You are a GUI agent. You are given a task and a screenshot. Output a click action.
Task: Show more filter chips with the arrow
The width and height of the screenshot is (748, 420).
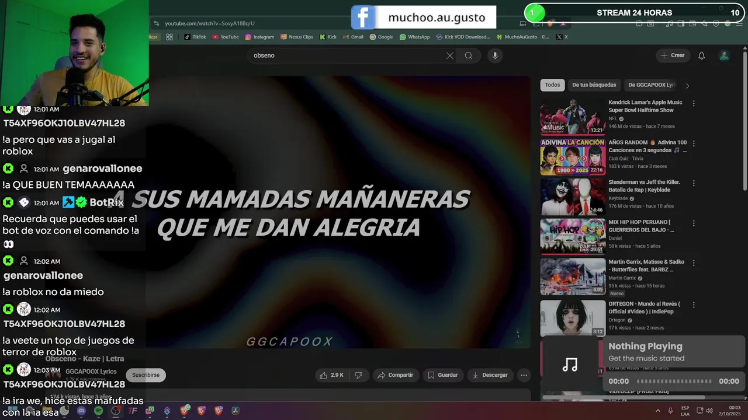(687, 86)
